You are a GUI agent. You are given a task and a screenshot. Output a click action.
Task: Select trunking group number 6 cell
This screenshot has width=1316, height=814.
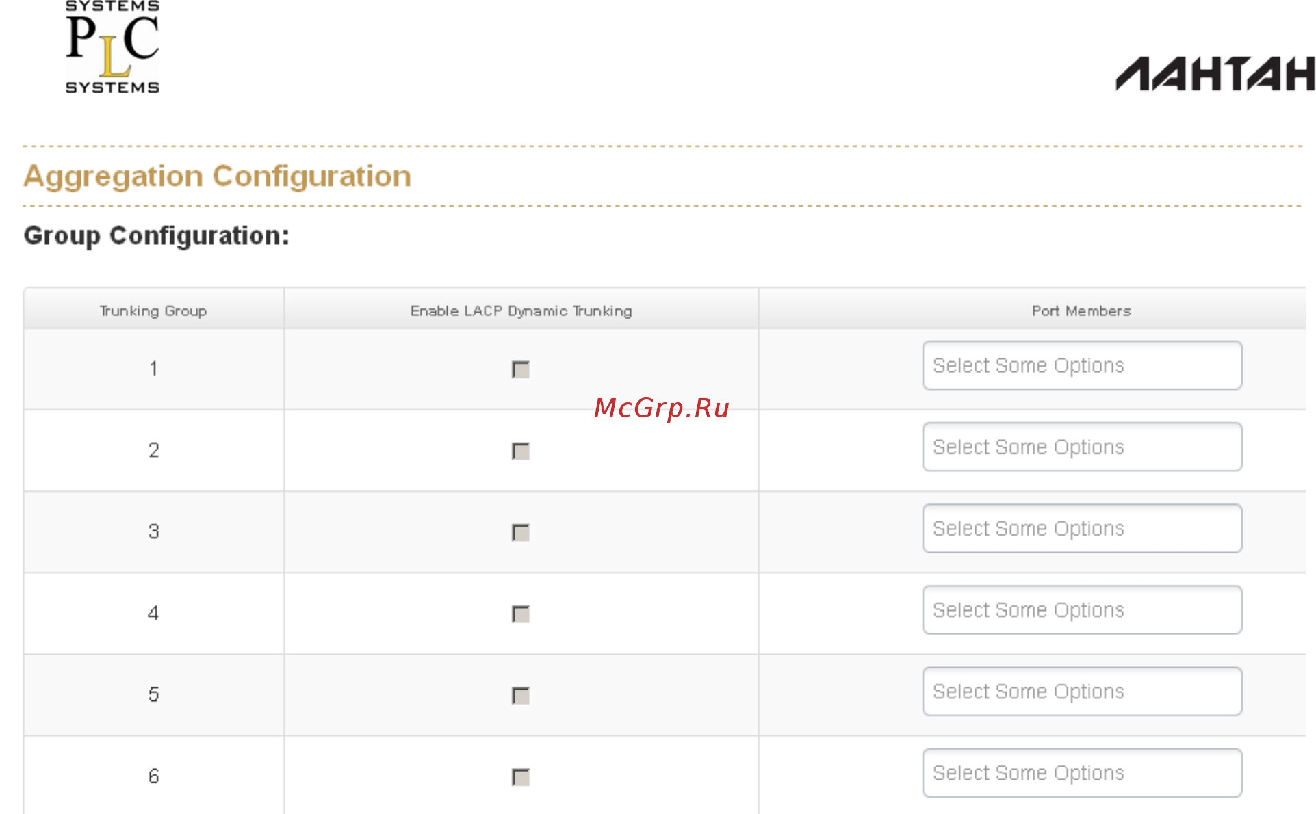153,776
